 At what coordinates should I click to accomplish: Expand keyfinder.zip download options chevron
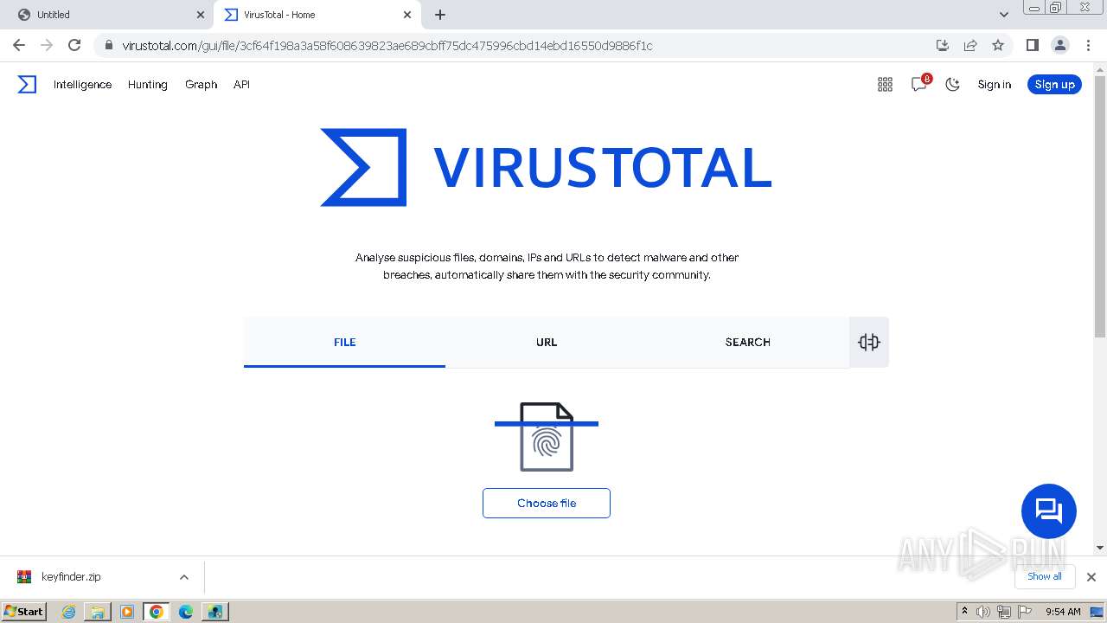click(x=183, y=577)
